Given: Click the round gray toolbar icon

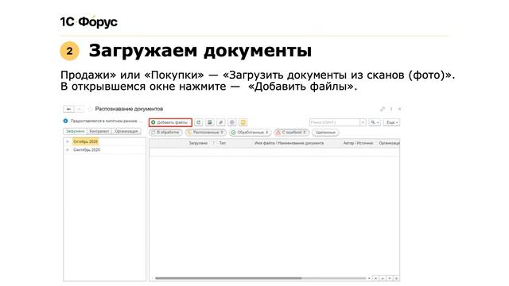Looking at the screenshot, I should click(231, 122).
